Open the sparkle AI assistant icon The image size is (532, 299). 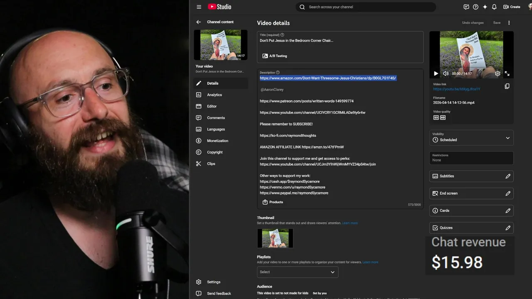click(x=485, y=7)
